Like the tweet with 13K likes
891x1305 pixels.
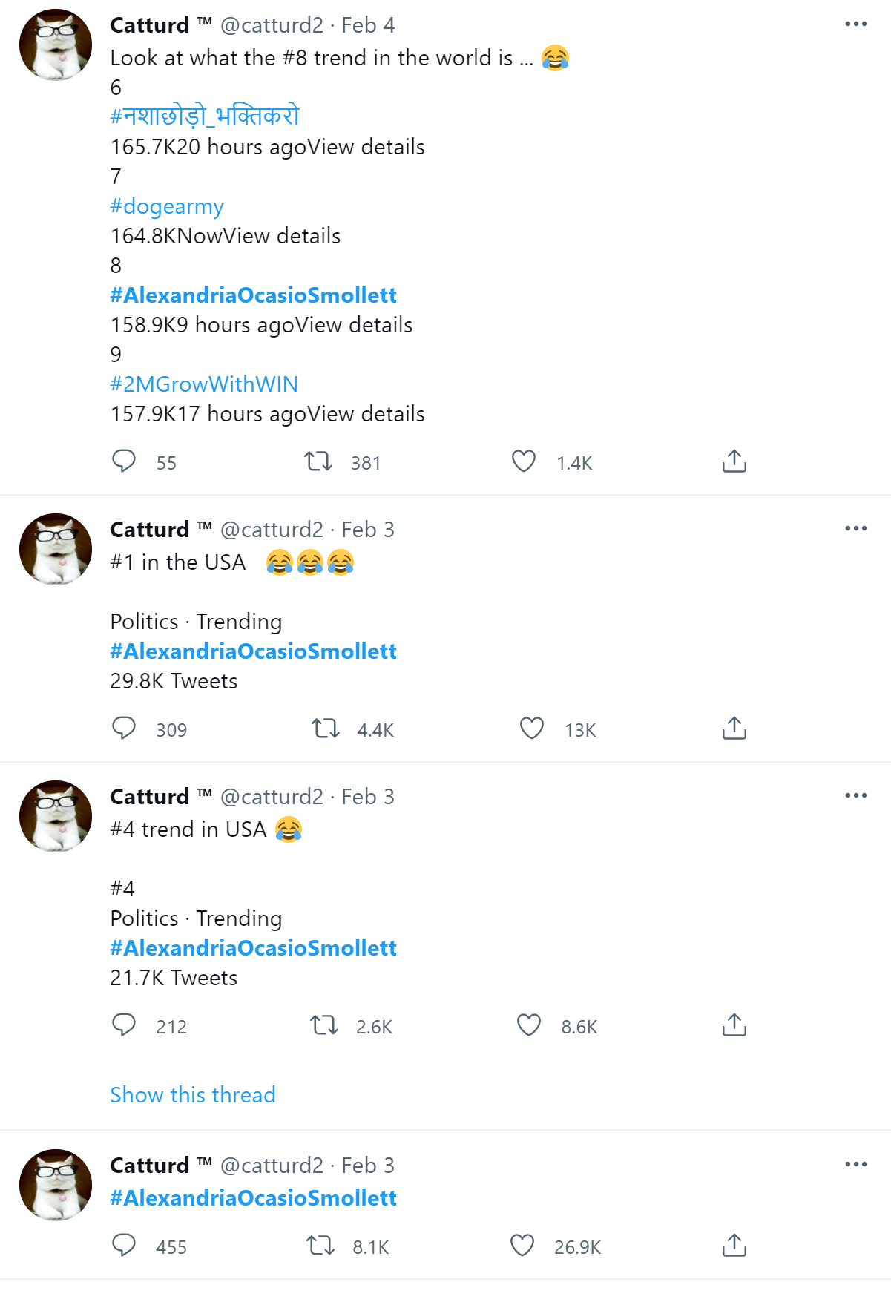point(532,729)
